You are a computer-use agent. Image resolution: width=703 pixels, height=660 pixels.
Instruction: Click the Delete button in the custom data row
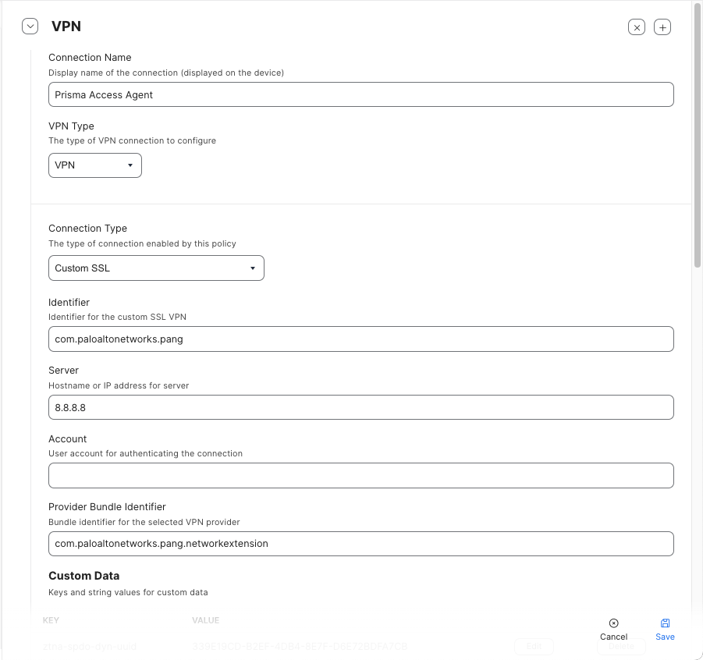pos(621,647)
